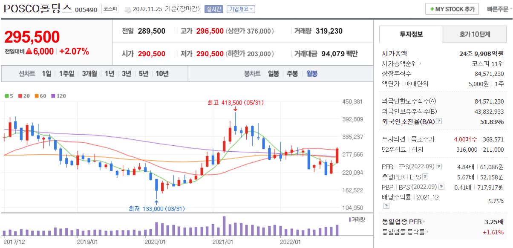Click the red up-triangle beside 6,000 change

[29, 51]
